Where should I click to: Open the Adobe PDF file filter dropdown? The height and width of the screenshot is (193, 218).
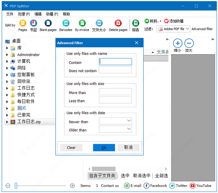(x=173, y=29)
